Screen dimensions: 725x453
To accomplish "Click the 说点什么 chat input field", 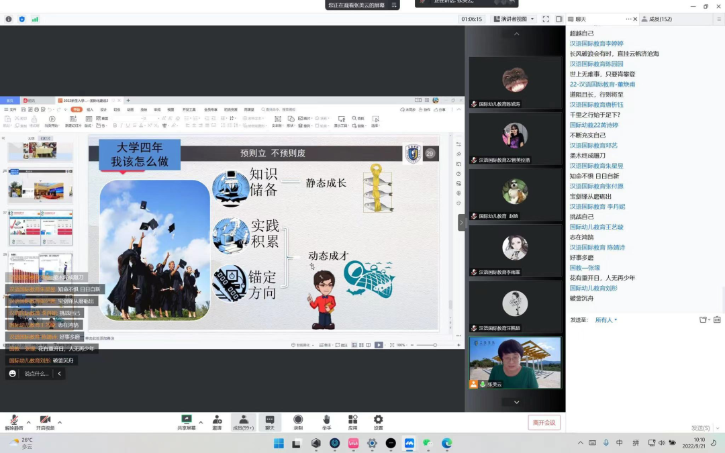I will [x=37, y=374].
